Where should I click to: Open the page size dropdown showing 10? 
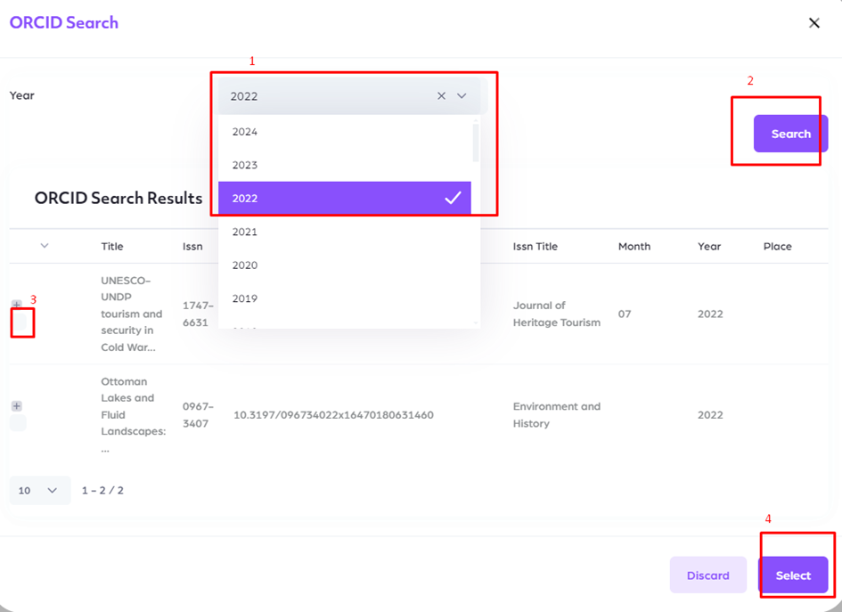coord(39,490)
